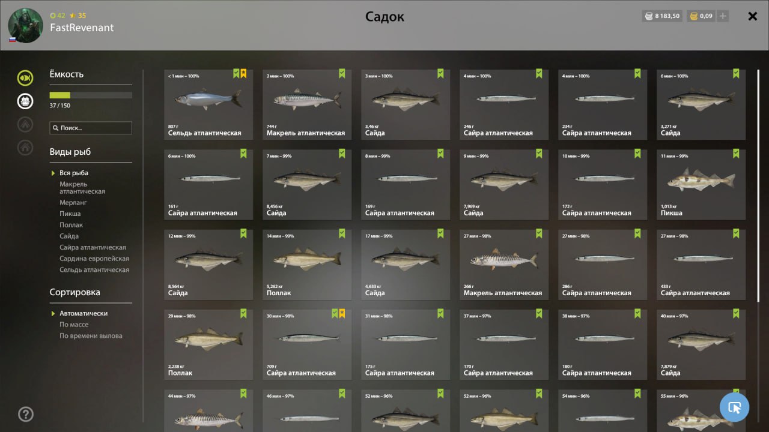Focus the Поиск search field

91,128
